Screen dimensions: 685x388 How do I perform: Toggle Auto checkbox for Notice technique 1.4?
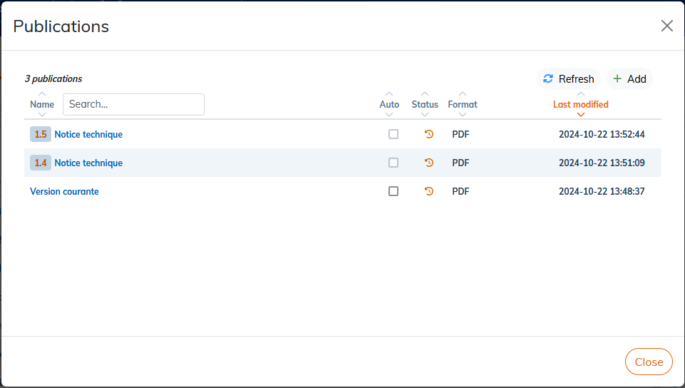[x=393, y=163]
